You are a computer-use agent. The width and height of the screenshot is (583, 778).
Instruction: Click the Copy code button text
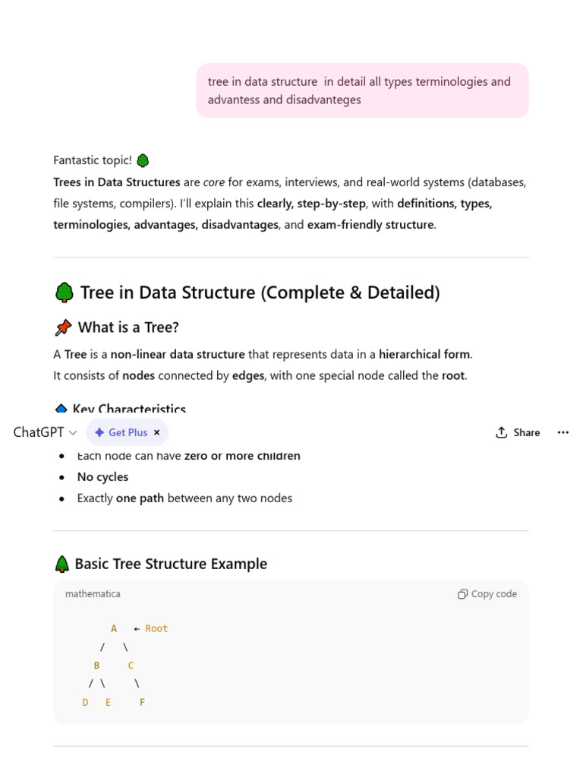pyautogui.click(x=493, y=594)
